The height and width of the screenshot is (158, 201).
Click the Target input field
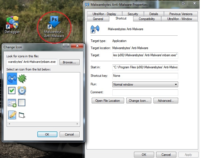[145, 55]
